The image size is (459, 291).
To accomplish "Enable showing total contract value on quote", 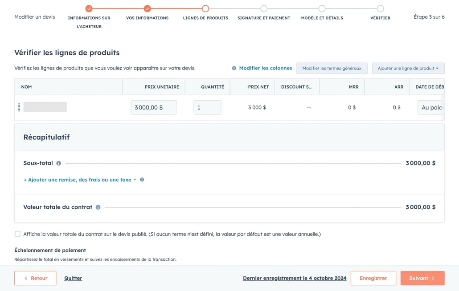I will [17, 234].
